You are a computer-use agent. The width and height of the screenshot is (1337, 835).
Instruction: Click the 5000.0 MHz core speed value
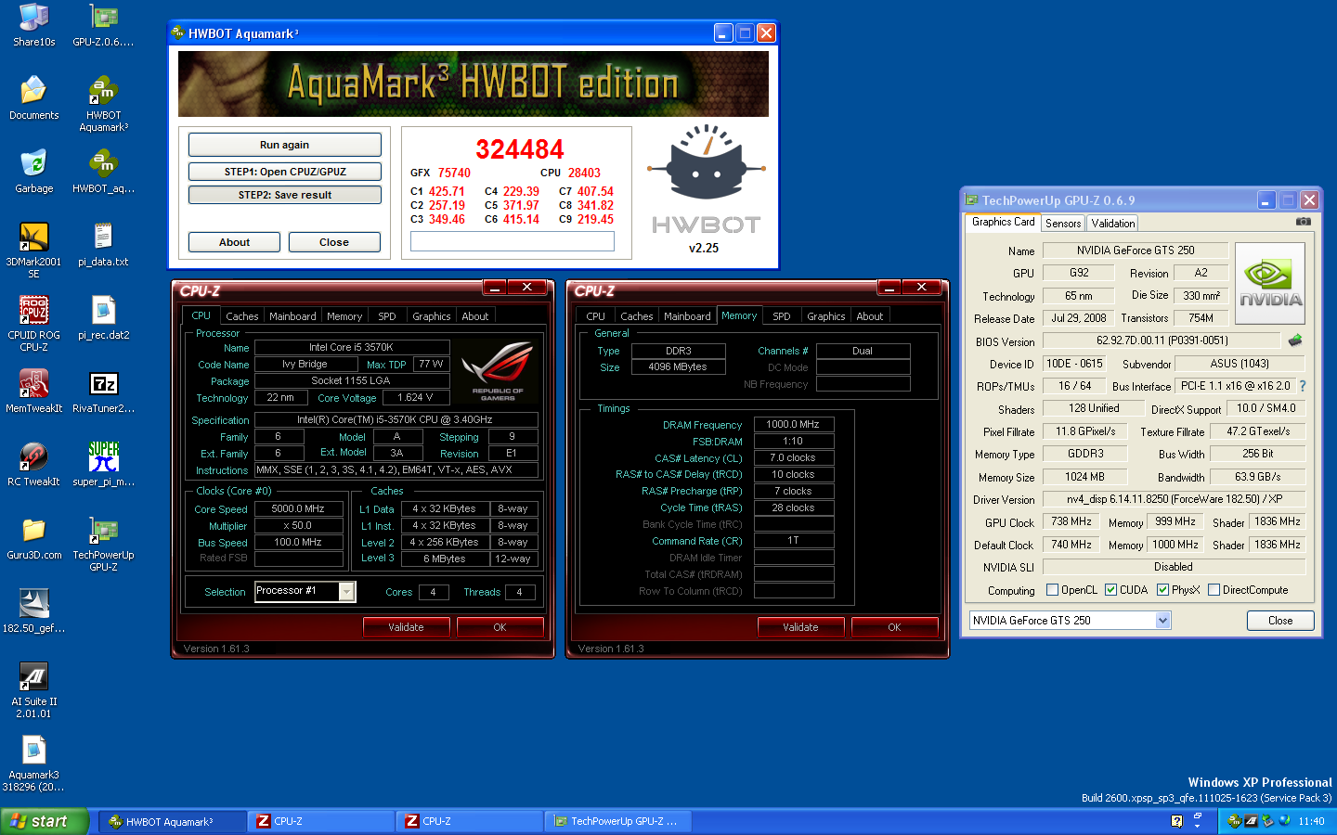point(298,508)
